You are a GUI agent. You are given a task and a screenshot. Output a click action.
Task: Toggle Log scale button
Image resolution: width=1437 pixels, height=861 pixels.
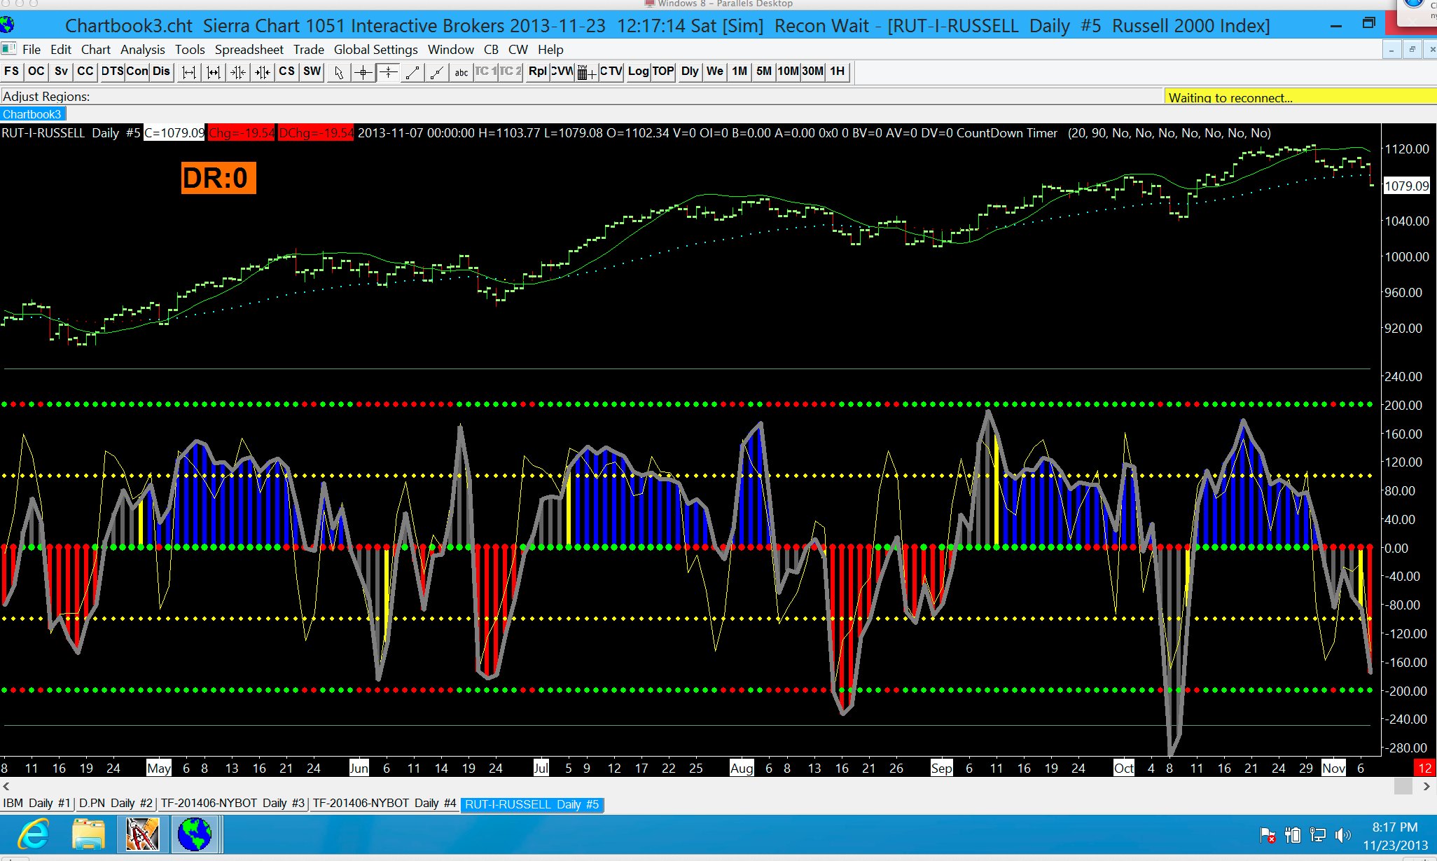coord(638,71)
